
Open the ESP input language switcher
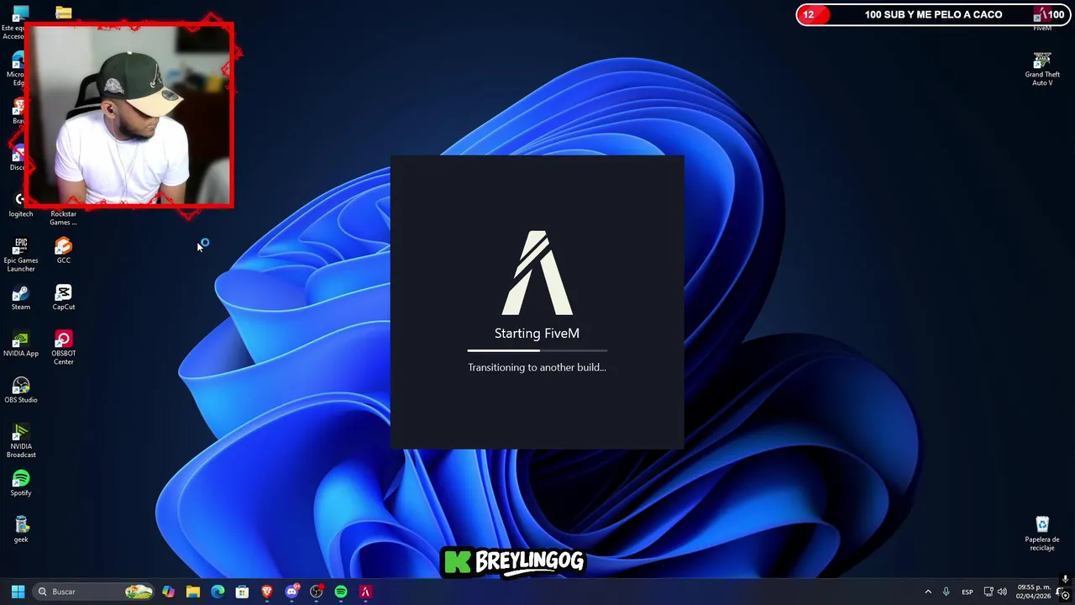pos(967,592)
